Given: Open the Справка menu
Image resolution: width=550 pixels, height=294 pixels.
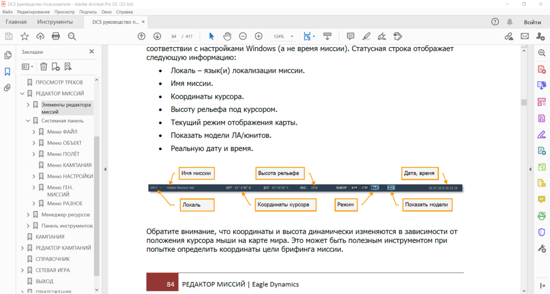Looking at the screenshot, I should coord(124,12).
